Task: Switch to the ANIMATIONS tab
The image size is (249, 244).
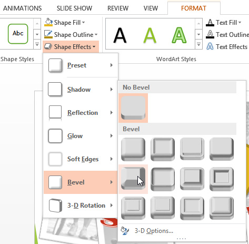Action: [23, 8]
